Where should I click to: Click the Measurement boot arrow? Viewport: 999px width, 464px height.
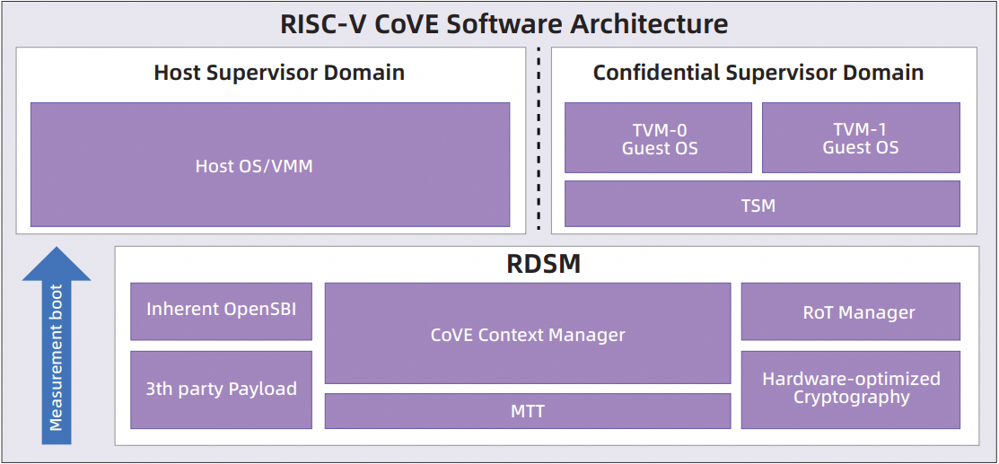coord(56,346)
